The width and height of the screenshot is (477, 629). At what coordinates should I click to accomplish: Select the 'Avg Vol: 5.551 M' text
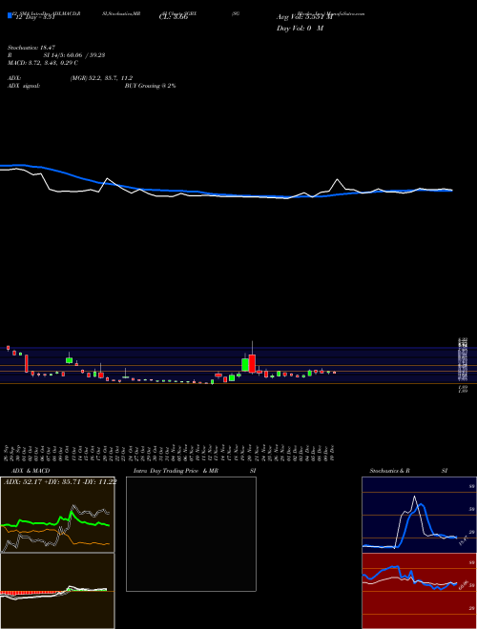[302, 17]
